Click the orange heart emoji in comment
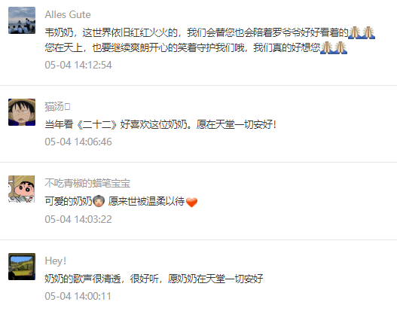 pyautogui.click(x=191, y=202)
